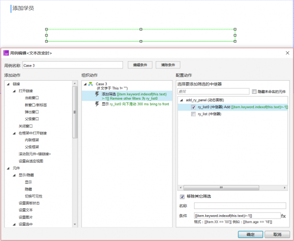Cancel with the 取消 button
The height and width of the screenshot is (241, 294).
277,234
